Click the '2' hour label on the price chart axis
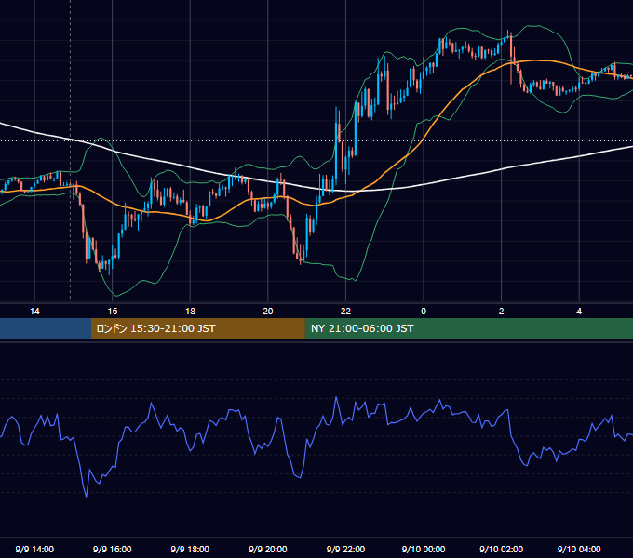The image size is (633, 558). (x=502, y=312)
